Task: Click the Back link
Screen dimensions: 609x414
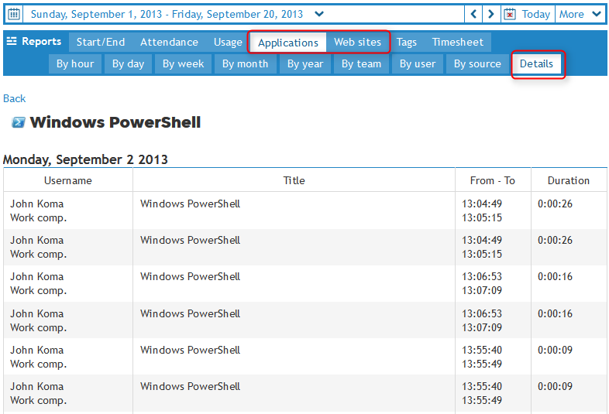Action: click(x=15, y=98)
